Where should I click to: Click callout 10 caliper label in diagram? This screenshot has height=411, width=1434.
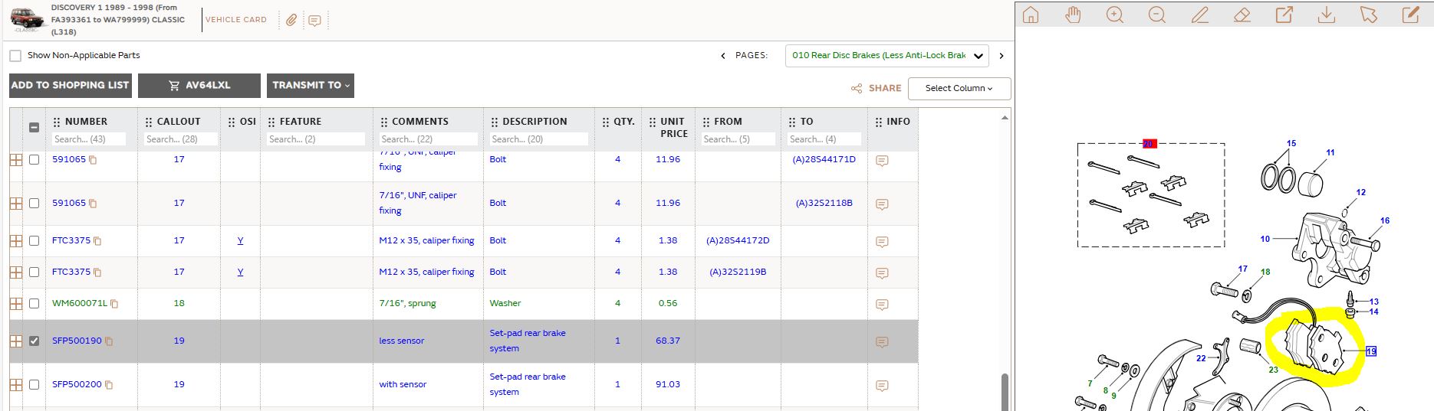coord(1265,239)
